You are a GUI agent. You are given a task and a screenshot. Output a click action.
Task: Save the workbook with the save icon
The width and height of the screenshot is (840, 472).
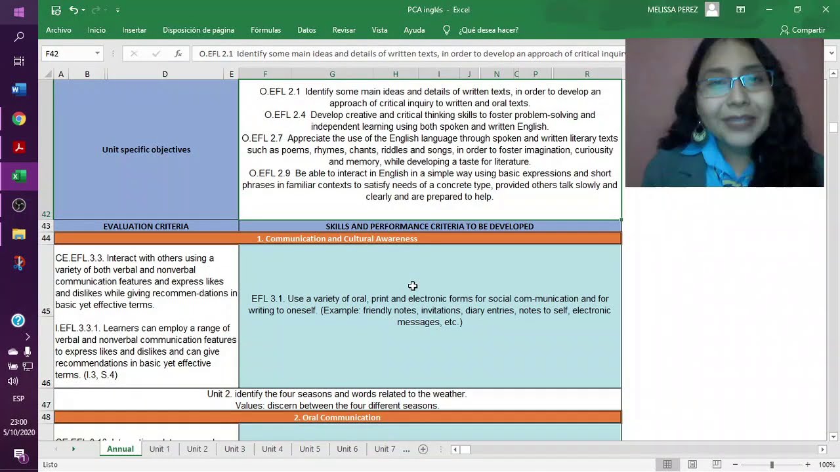pos(56,10)
